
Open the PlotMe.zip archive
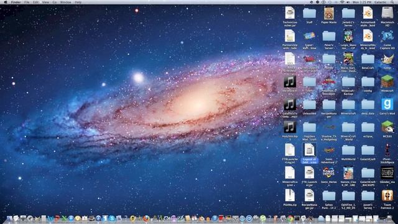pyautogui.click(x=290, y=195)
